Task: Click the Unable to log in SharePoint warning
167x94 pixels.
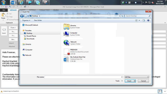Action: [10, 91]
